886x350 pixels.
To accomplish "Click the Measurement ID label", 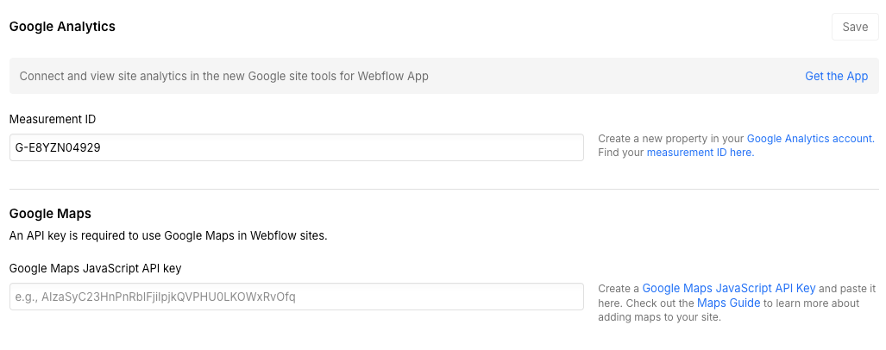I will 53,119.
